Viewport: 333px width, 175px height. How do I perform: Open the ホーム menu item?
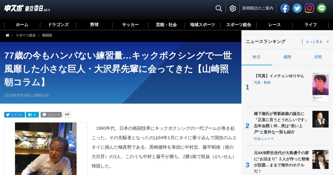click(x=22, y=25)
